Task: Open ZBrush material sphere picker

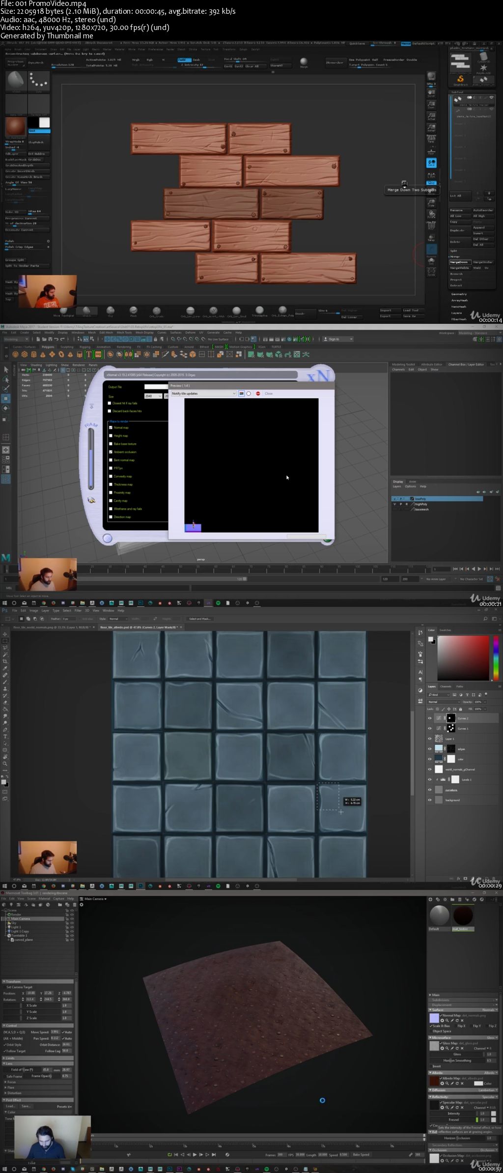Action: click(15, 127)
